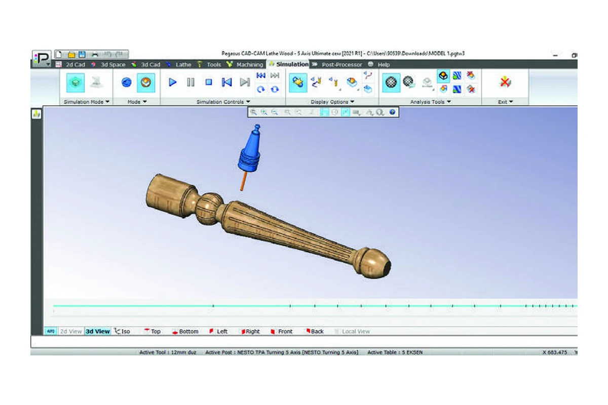Set the view to Right
This screenshot has height=405, width=608.
tap(250, 331)
